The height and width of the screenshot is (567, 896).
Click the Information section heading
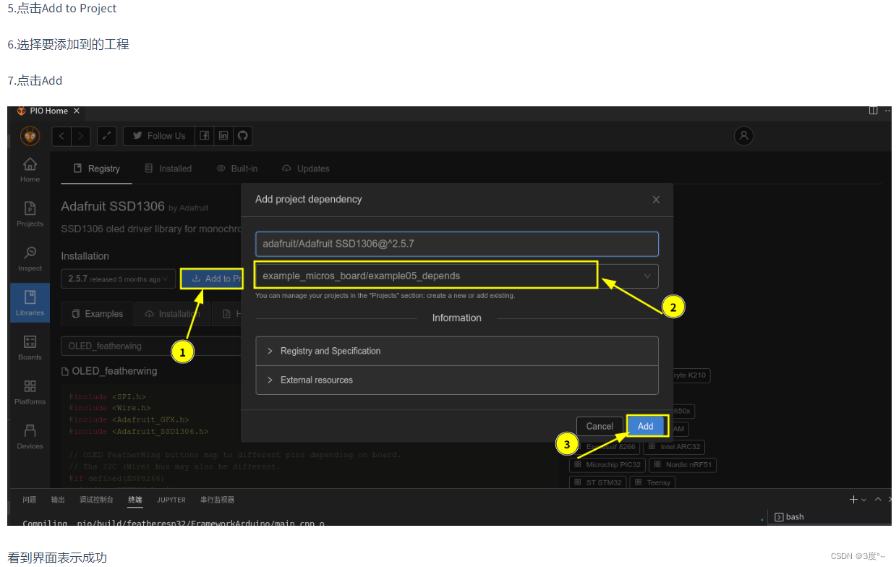(x=457, y=318)
